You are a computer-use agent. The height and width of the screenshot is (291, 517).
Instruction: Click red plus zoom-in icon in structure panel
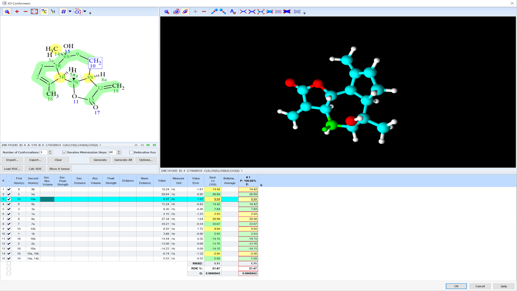click(17, 12)
